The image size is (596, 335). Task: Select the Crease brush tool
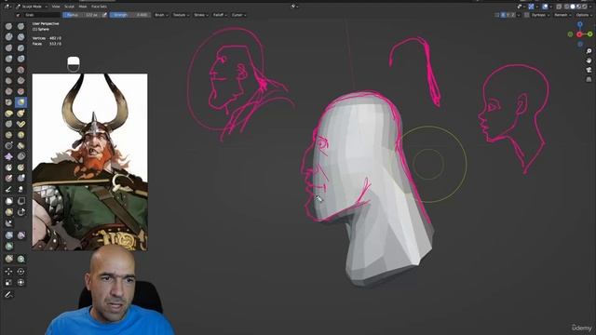[x=8, y=70]
